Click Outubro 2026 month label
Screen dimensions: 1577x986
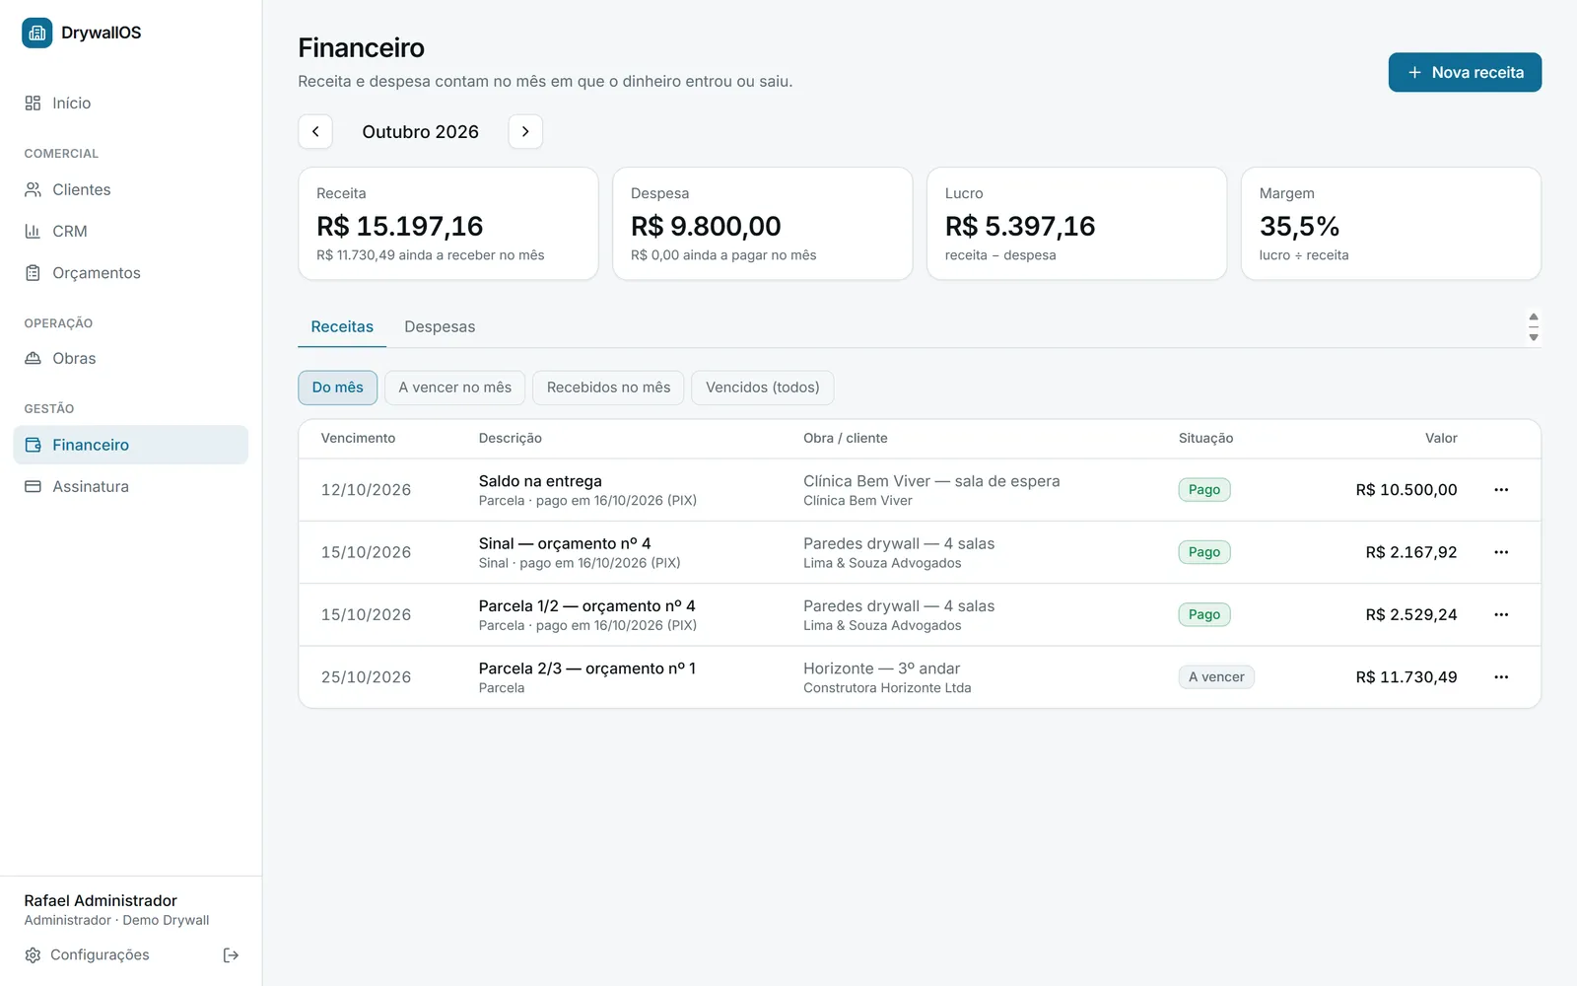421,132
